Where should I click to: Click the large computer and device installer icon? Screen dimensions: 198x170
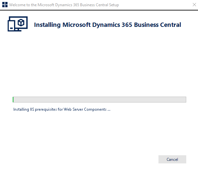click(x=18, y=24)
